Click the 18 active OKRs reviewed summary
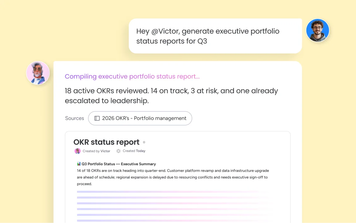This screenshot has width=356, height=223. [171, 96]
